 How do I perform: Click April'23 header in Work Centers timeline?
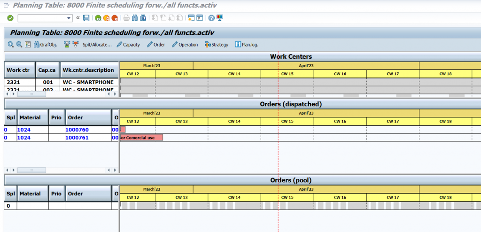[x=306, y=66]
